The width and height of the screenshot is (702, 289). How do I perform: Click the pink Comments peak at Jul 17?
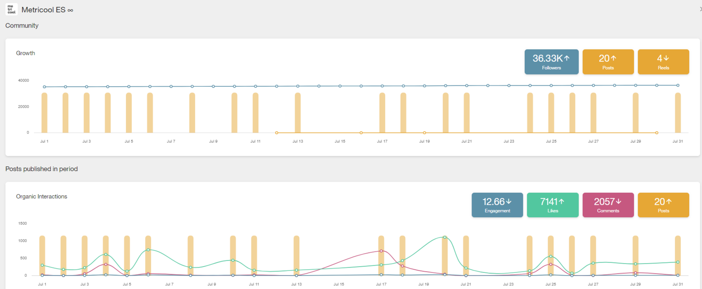(381, 251)
